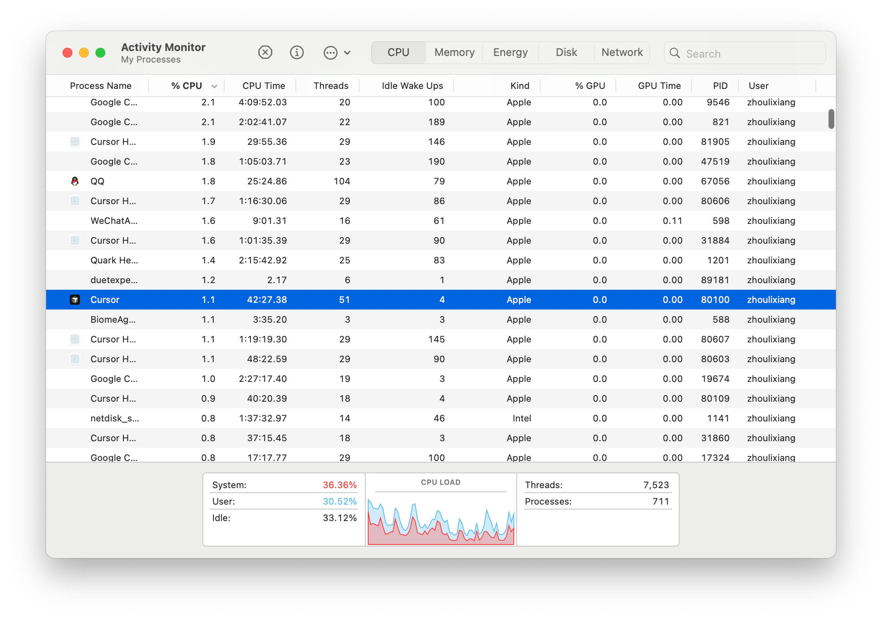
Task: Sort by the Idle Wake Ups header
Action: [412, 86]
